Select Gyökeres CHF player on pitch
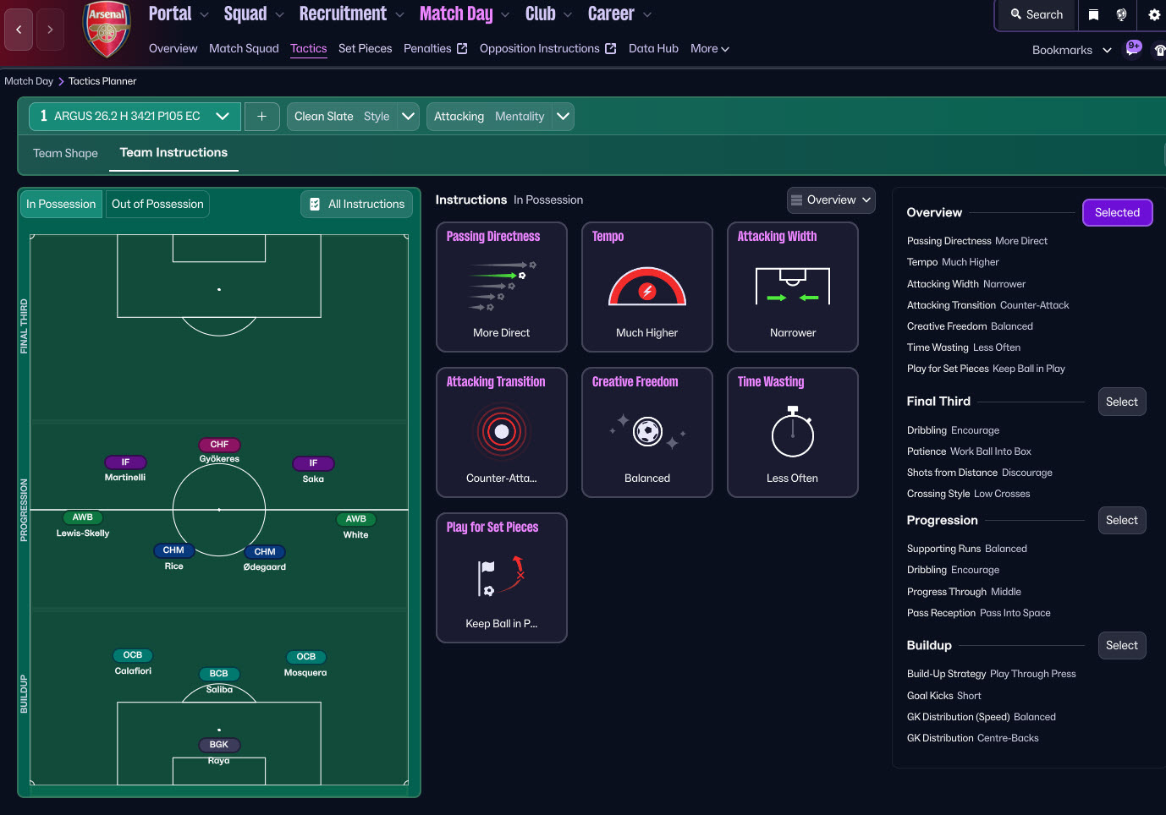 [219, 446]
